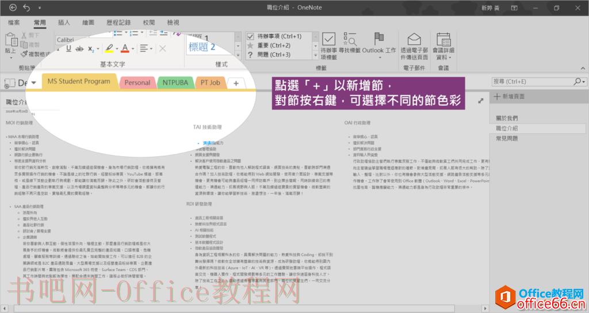Expand the notebook list dropdown arrow
589x313 pixels.
(x=34, y=83)
